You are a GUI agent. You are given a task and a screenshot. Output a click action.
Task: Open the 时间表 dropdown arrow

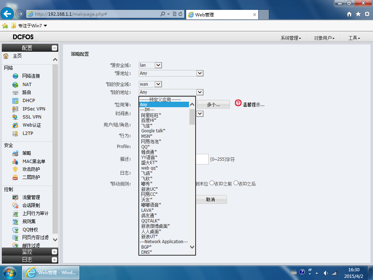click(200, 114)
